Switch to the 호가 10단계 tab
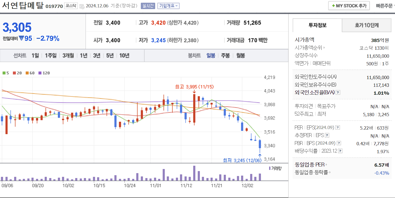 (366, 25)
